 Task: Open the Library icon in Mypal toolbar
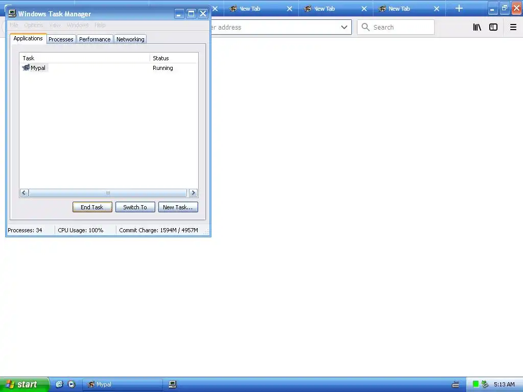point(477,28)
